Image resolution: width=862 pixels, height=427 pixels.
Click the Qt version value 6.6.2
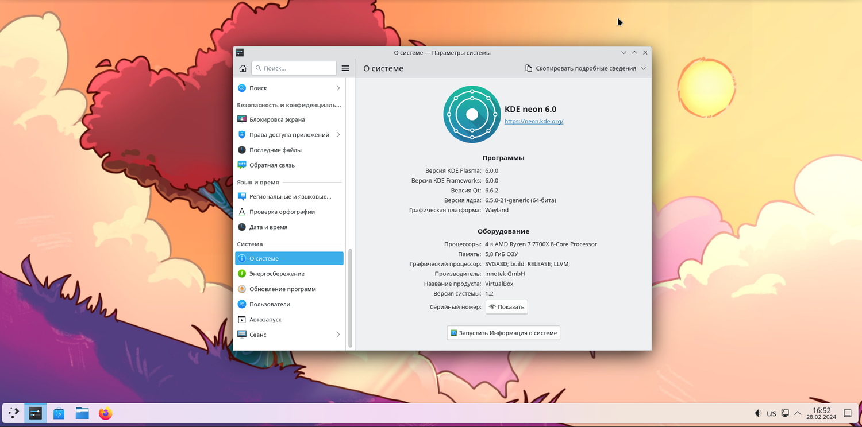491,191
